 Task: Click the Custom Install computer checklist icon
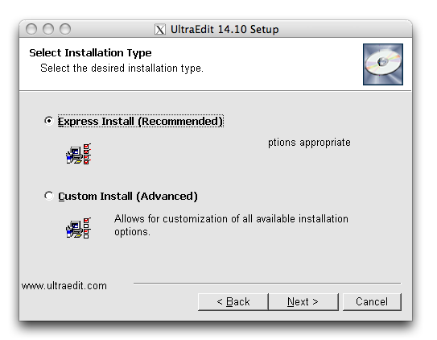79,228
